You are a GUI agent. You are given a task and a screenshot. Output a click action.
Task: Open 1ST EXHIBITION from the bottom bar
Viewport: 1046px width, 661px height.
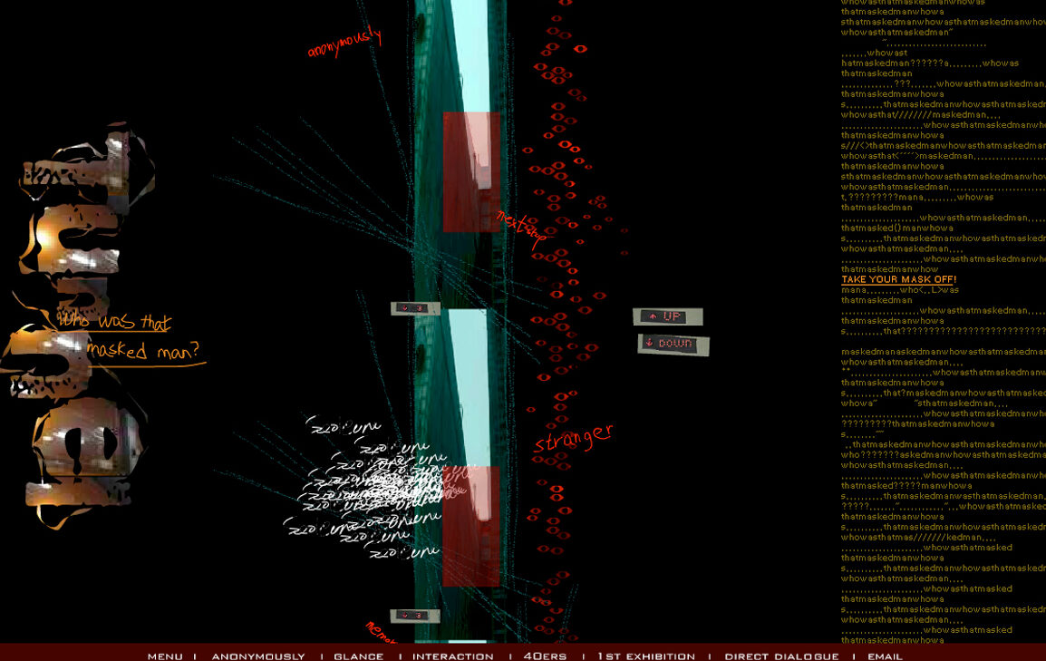coord(646,656)
